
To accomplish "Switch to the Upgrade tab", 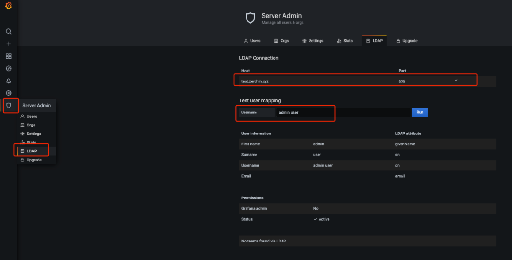I will pos(407,41).
